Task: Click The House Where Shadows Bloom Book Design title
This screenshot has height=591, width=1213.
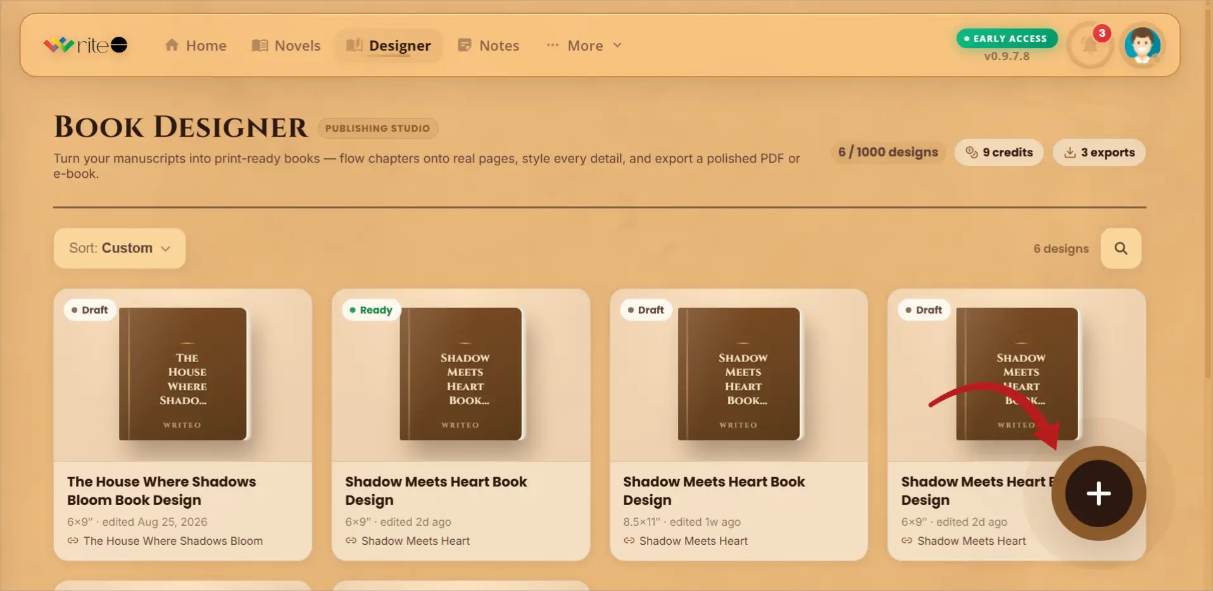Action: 161,491
